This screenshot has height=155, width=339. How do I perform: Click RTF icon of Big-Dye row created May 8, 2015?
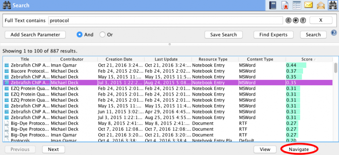pyautogui.click(x=7, y=124)
